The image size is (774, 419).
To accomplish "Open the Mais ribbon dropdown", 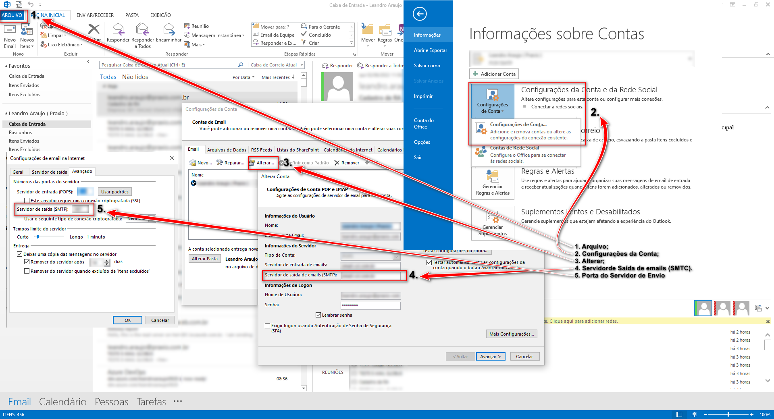I will pyautogui.click(x=195, y=45).
